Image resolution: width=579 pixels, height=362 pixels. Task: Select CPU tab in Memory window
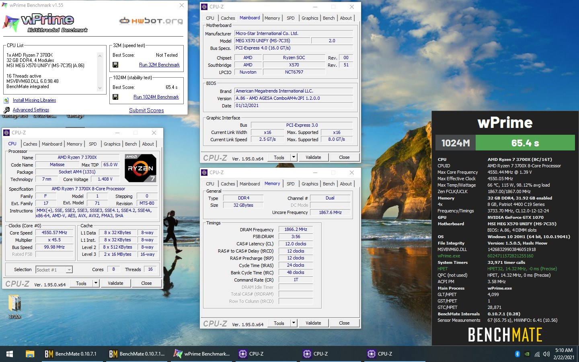click(210, 184)
